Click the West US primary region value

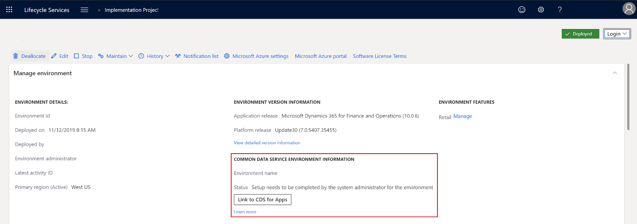point(81,187)
